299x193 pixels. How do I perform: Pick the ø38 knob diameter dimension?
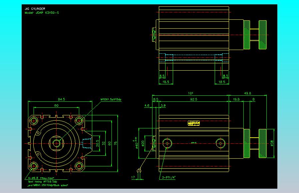pyautogui.click(x=272, y=143)
